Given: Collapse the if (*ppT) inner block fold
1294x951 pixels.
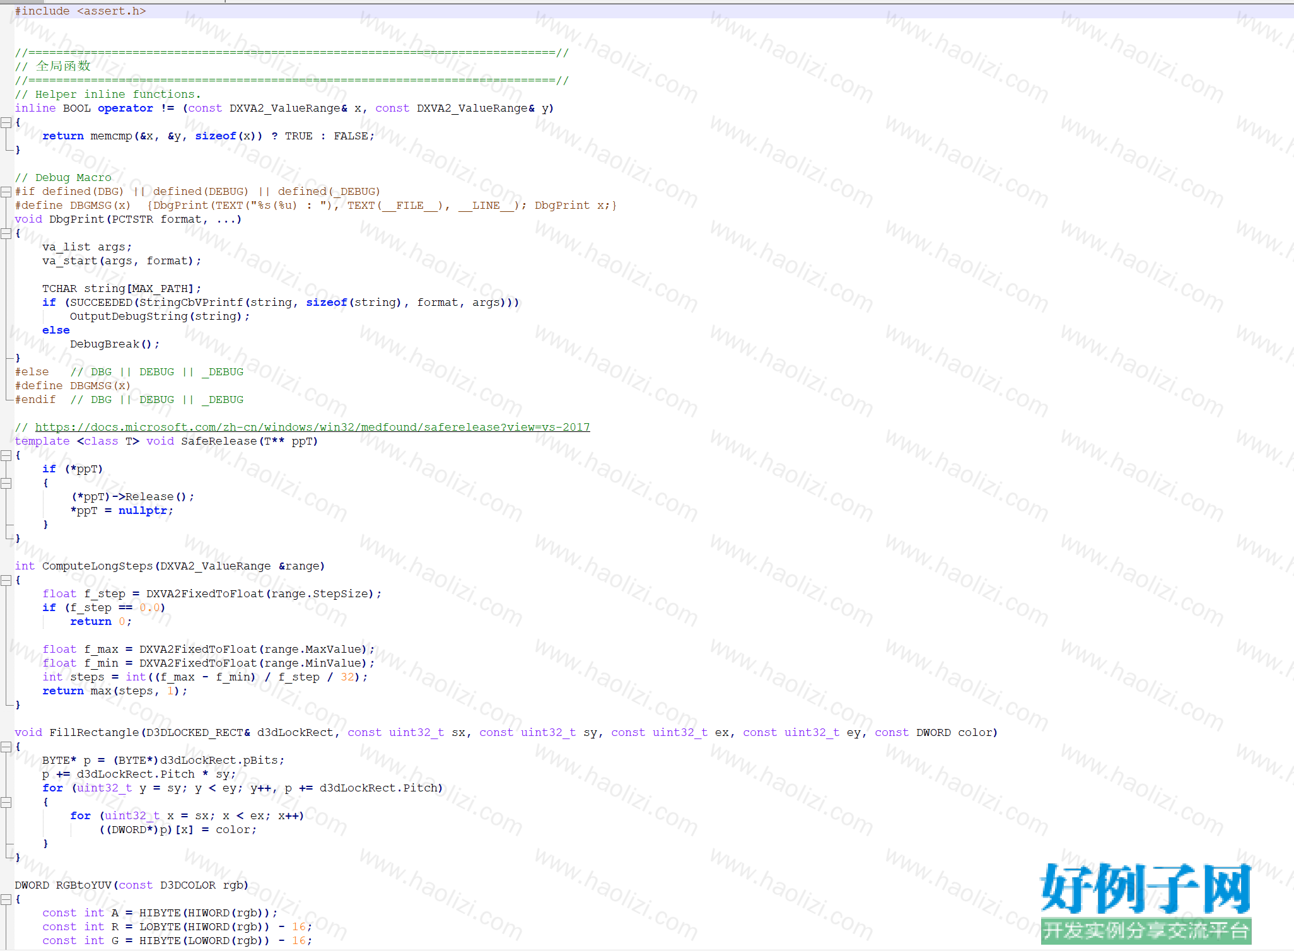Looking at the screenshot, I should point(6,483).
